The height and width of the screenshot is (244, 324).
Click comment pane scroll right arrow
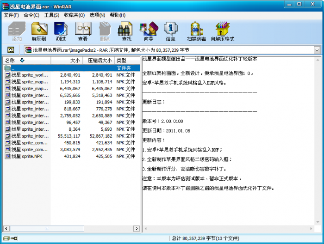[311, 229]
